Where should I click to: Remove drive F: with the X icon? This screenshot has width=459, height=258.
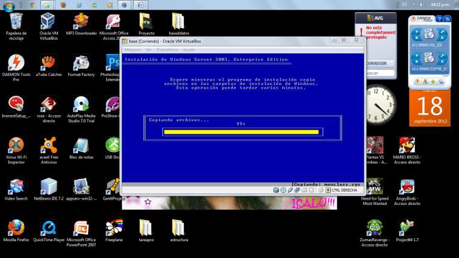tap(442, 37)
